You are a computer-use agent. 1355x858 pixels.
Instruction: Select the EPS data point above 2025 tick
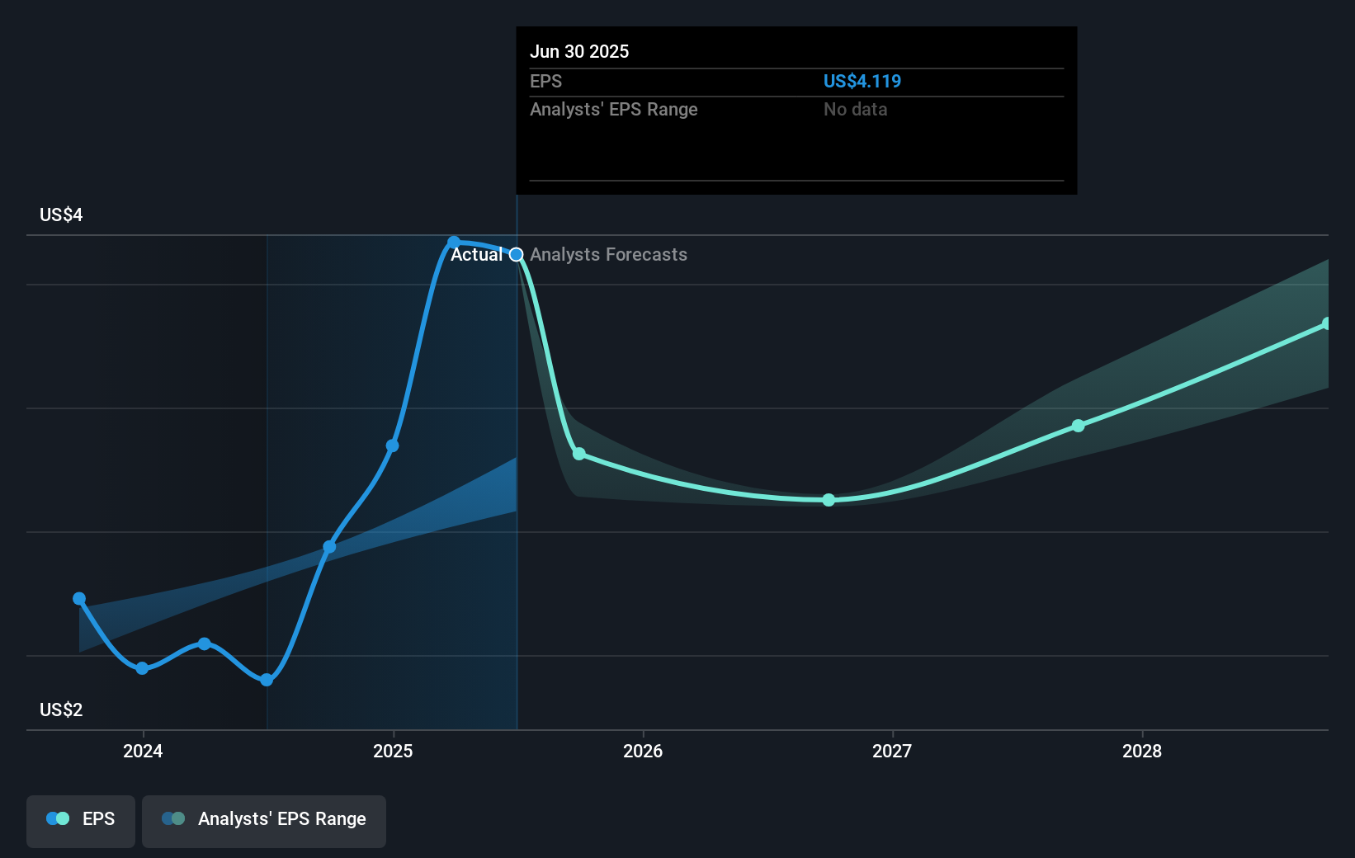click(393, 445)
